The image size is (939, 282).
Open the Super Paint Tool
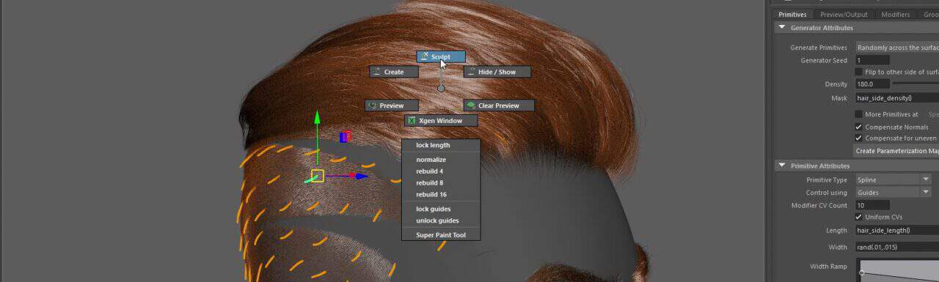pos(440,235)
